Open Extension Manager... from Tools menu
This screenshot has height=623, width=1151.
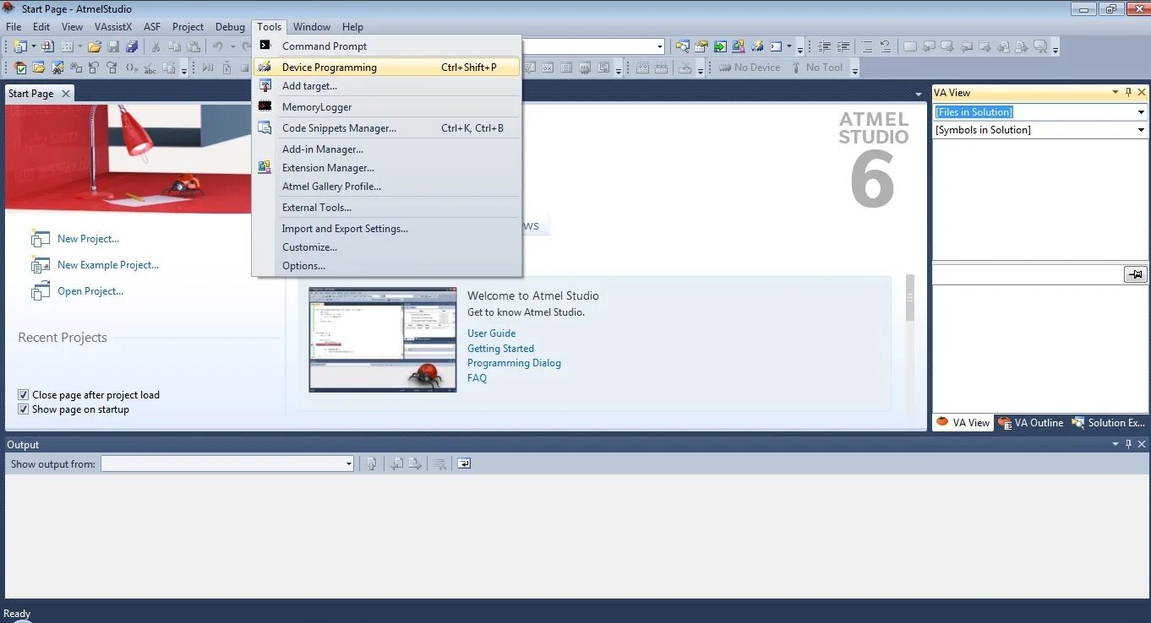click(387, 167)
